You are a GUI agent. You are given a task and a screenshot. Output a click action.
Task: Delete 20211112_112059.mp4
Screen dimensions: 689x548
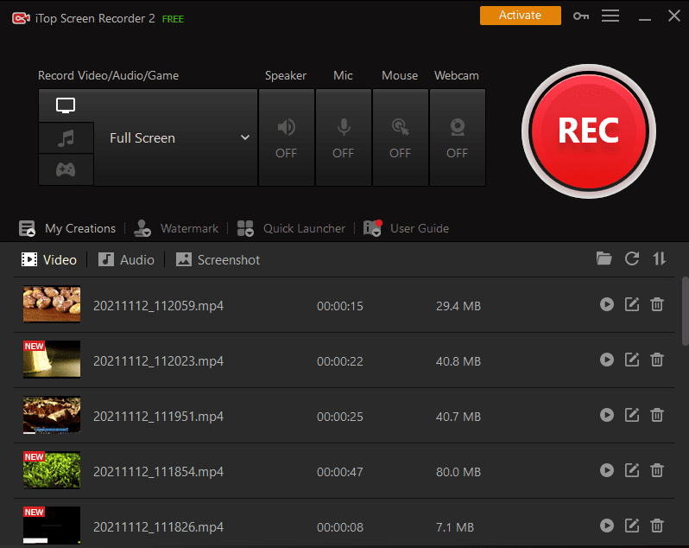[x=657, y=304]
